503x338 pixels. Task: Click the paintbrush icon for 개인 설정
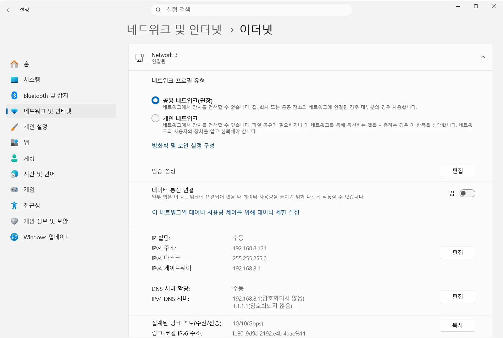pyautogui.click(x=14, y=127)
